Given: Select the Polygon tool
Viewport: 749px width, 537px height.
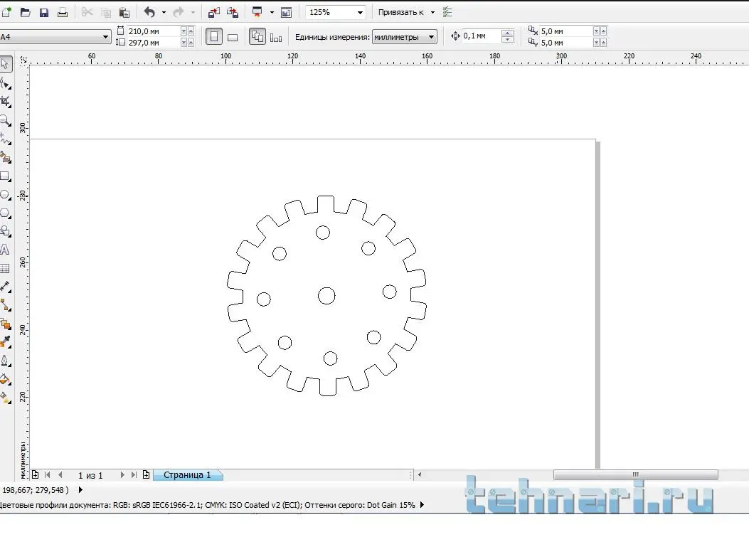Looking at the screenshot, I should (x=5, y=213).
